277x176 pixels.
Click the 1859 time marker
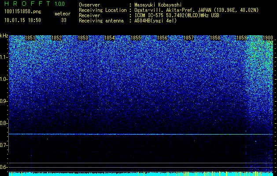pos(241,38)
